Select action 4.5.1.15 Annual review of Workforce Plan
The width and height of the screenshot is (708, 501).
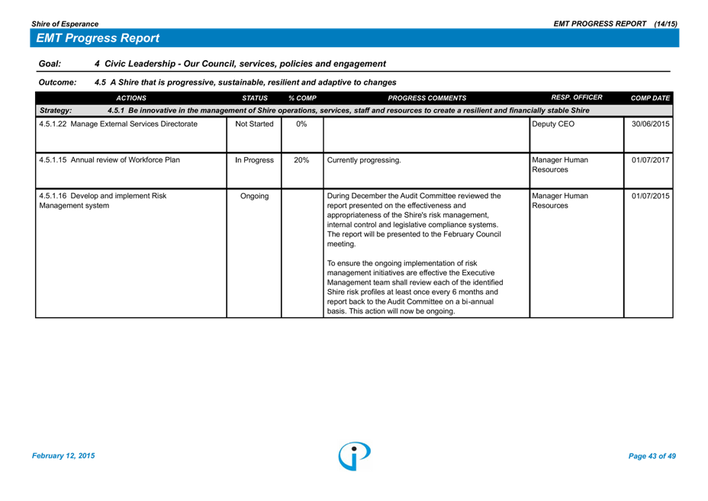tap(109, 160)
